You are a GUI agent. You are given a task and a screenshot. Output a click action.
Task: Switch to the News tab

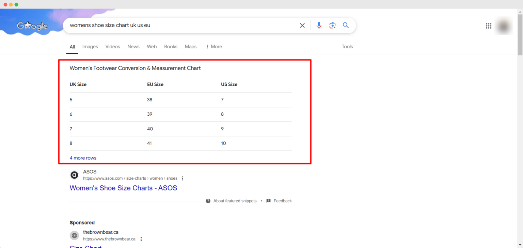133,47
